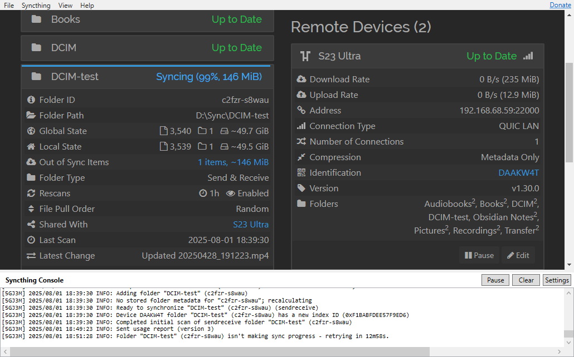
Task: Click the Folder Type folder icon
Action: click(x=31, y=177)
